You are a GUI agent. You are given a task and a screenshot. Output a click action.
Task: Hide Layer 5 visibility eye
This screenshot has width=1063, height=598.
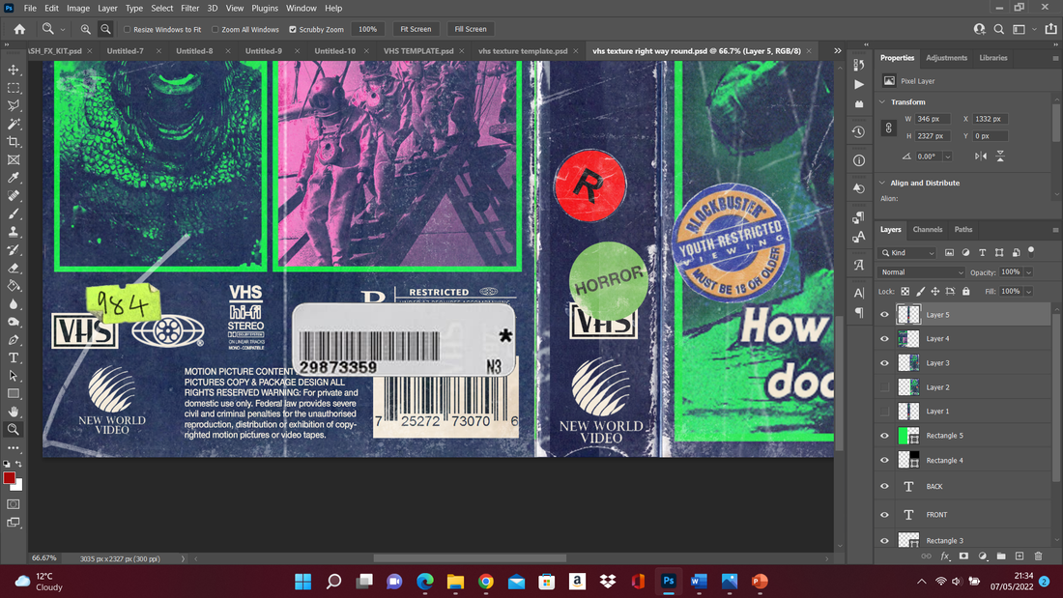click(884, 315)
